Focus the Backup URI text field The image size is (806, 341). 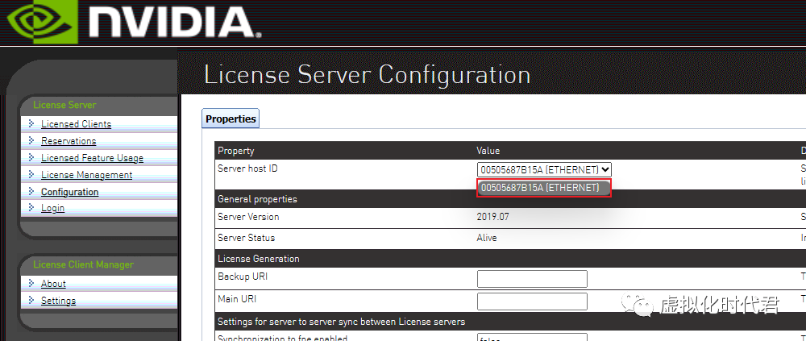point(532,279)
